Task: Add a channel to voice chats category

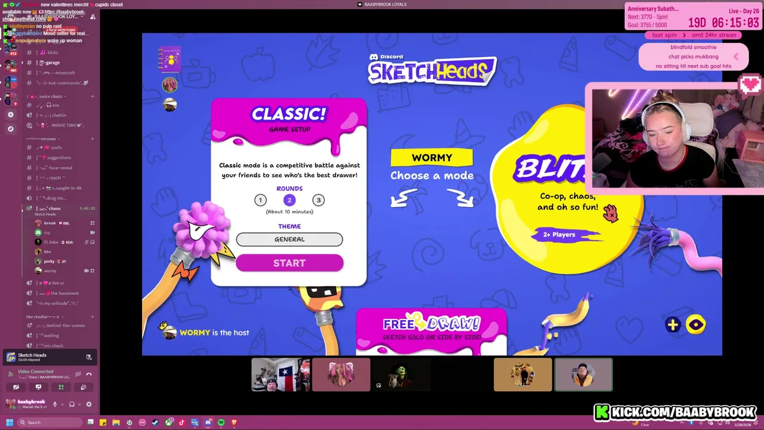Action: tap(93, 96)
